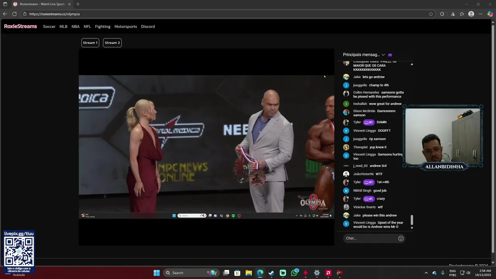Open the Settings gear app in the taskbar
Image resolution: width=496 pixels, height=279 pixels.
pos(317,273)
